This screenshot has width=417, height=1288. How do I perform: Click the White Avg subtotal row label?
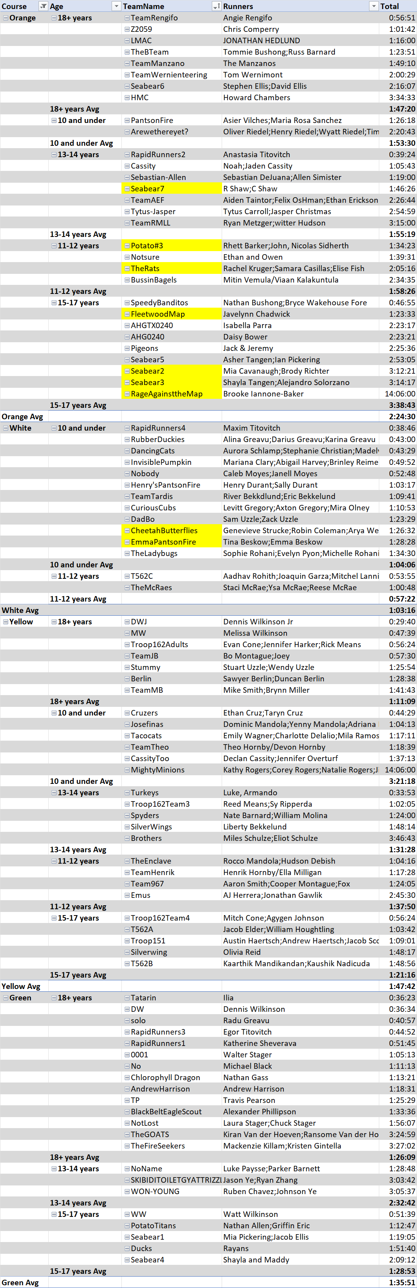pyautogui.click(x=20, y=610)
